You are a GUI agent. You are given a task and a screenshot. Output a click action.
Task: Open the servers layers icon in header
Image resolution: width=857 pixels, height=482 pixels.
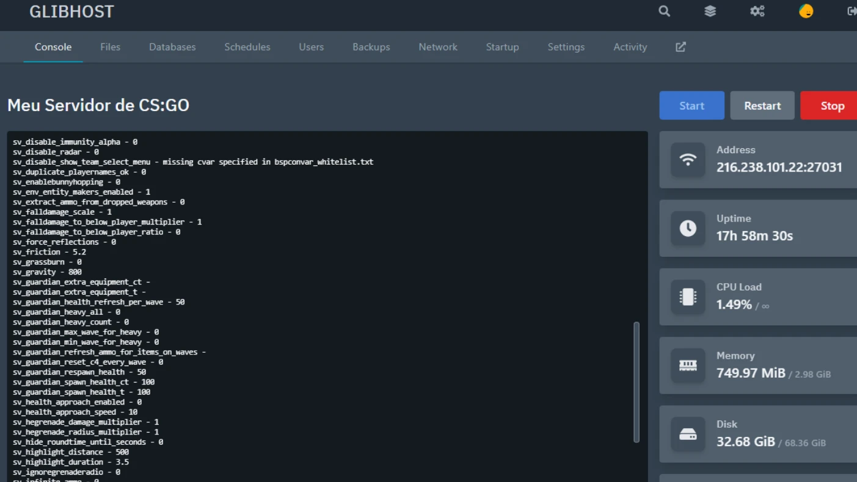(x=710, y=11)
